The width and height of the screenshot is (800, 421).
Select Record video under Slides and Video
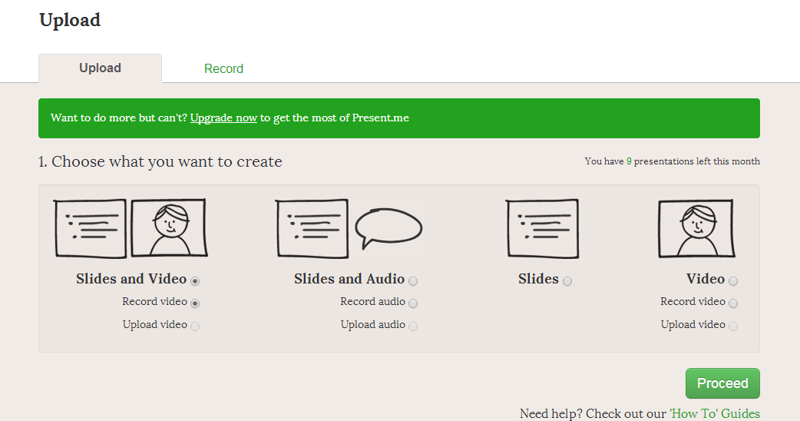coord(195,303)
